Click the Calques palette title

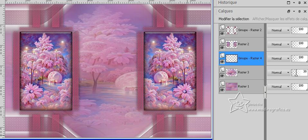coord(225,11)
